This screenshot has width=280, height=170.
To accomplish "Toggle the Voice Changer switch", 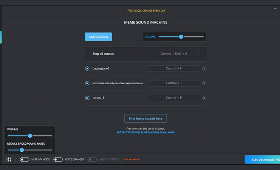I will pos(58,159).
